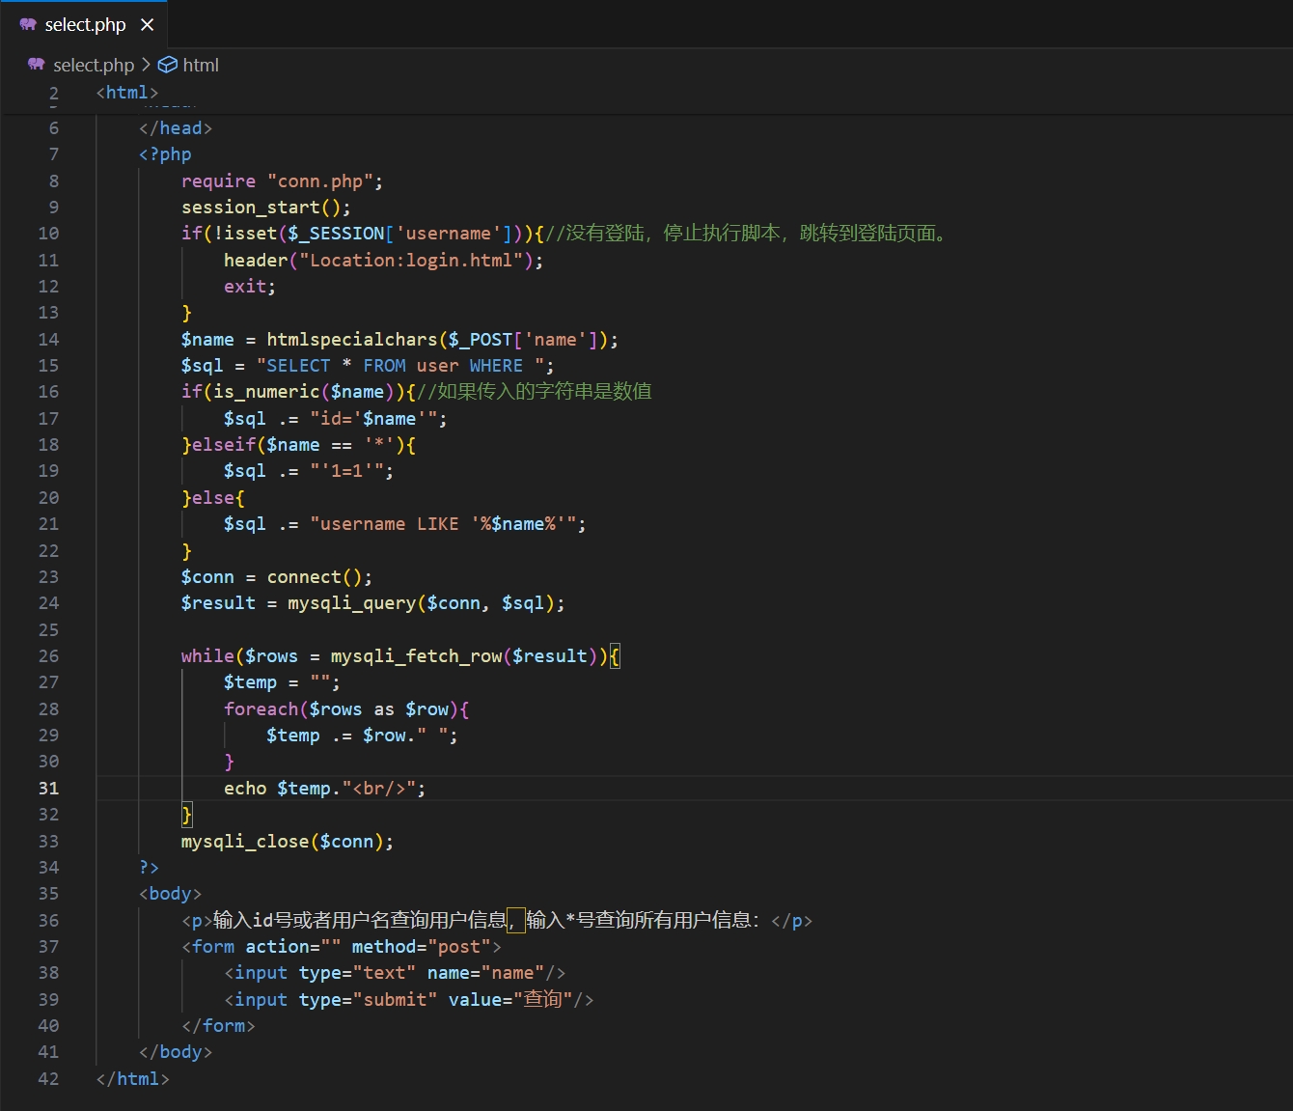
Task: Click the html symbol cube icon
Action: [x=168, y=65]
